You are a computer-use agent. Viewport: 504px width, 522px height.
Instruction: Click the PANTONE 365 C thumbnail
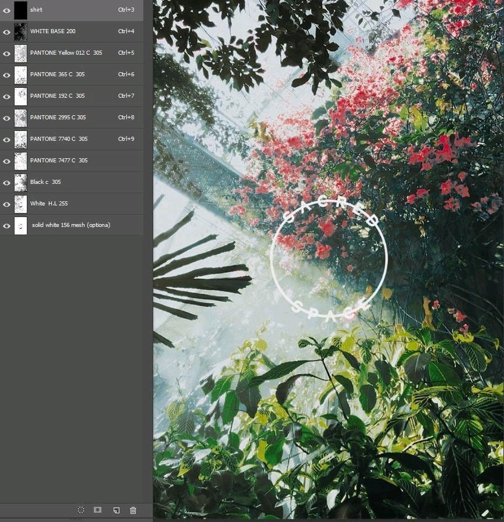[20, 75]
